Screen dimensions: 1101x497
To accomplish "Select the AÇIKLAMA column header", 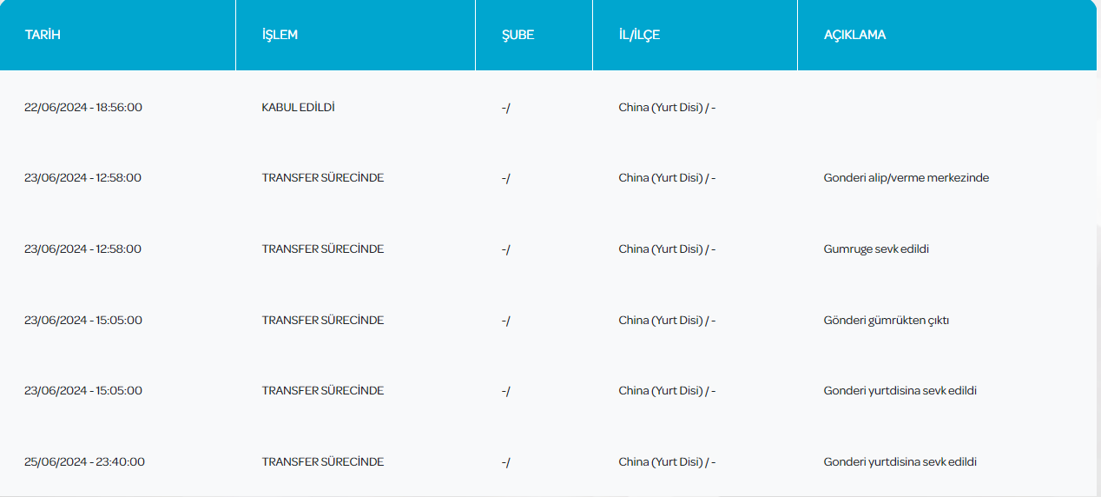I will point(854,35).
